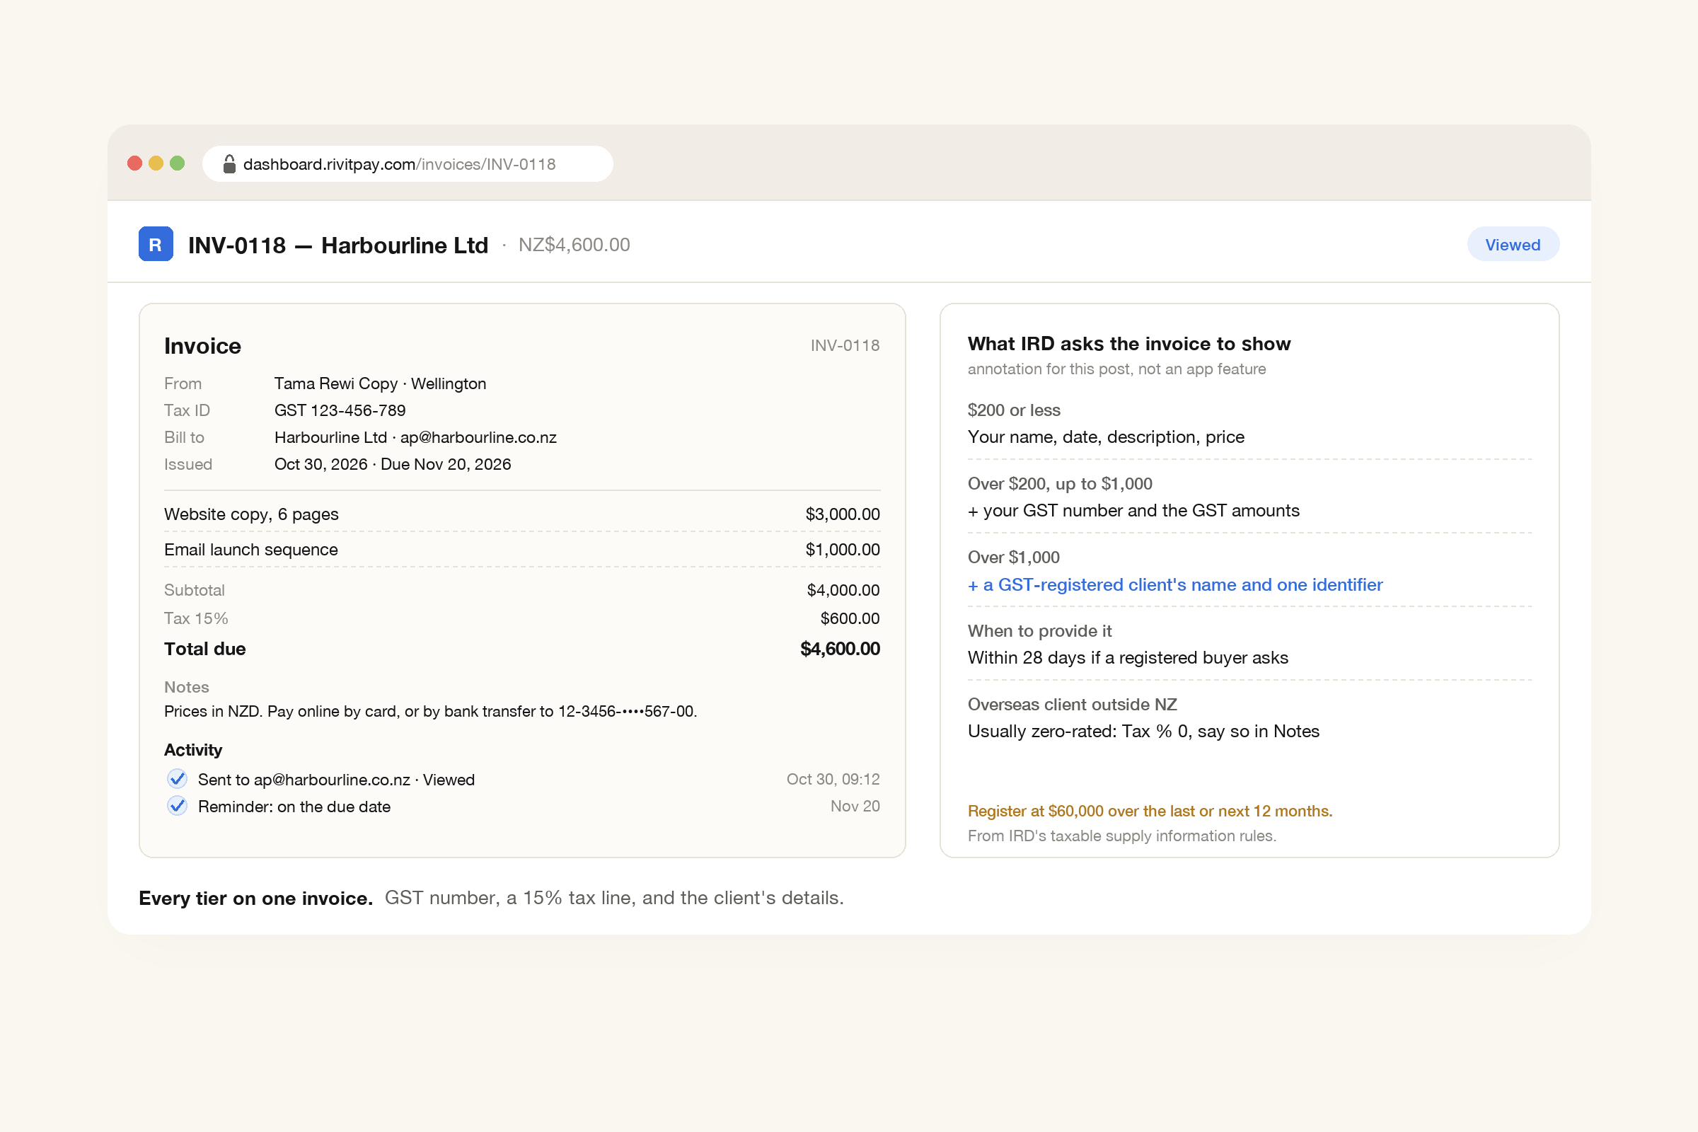Click the checkmark beside Reminder: on the due date
Image resolution: width=1698 pixels, height=1132 pixels.
click(x=177, y=806)
